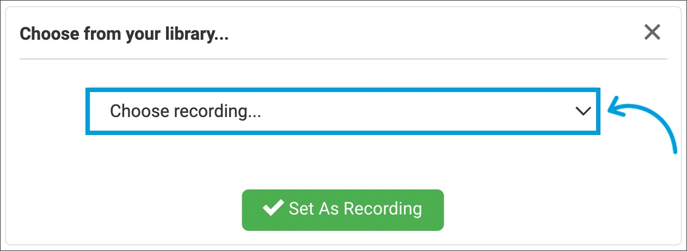This screenshot has height=251, width=687.
Task: Close the library dialog with the X
Action: 652,33
